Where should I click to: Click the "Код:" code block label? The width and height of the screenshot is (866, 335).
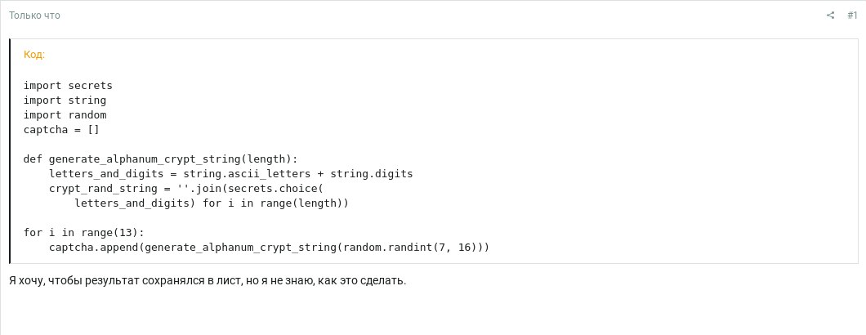[34, 55]
